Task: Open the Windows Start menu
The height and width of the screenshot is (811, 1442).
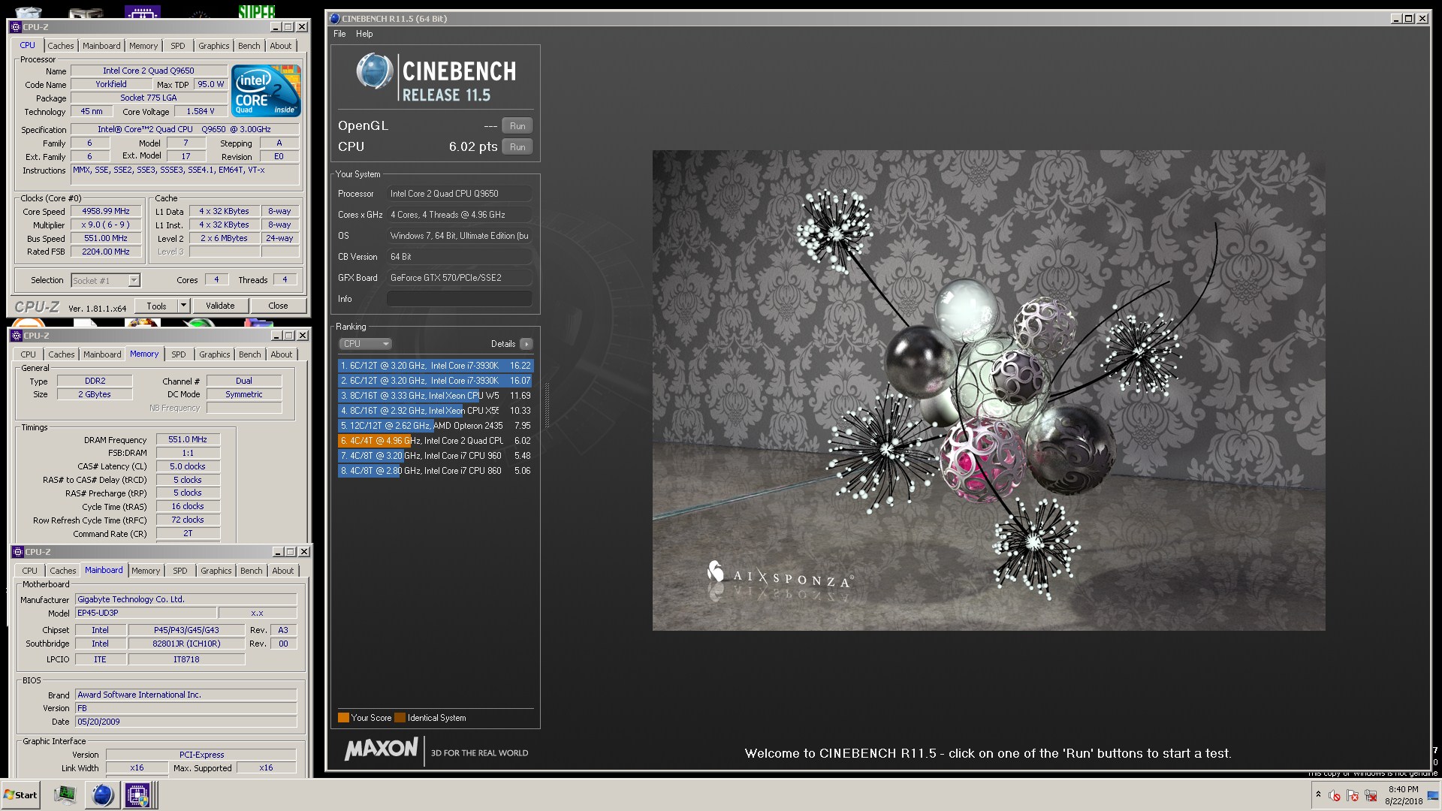Action: coord(20,795)
